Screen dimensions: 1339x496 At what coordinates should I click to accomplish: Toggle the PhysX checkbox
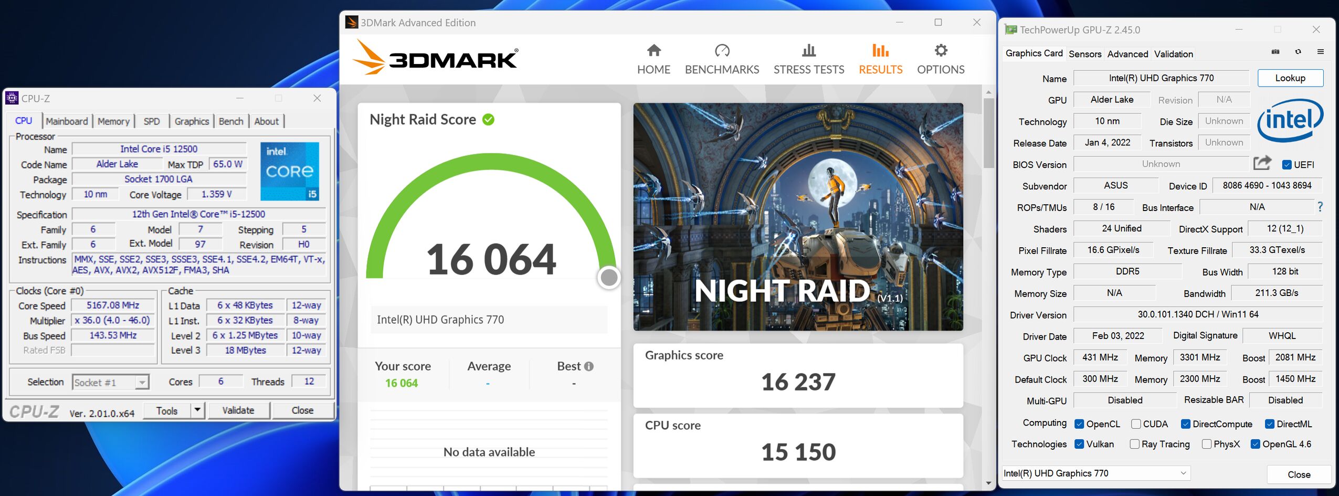point(1207,444)
